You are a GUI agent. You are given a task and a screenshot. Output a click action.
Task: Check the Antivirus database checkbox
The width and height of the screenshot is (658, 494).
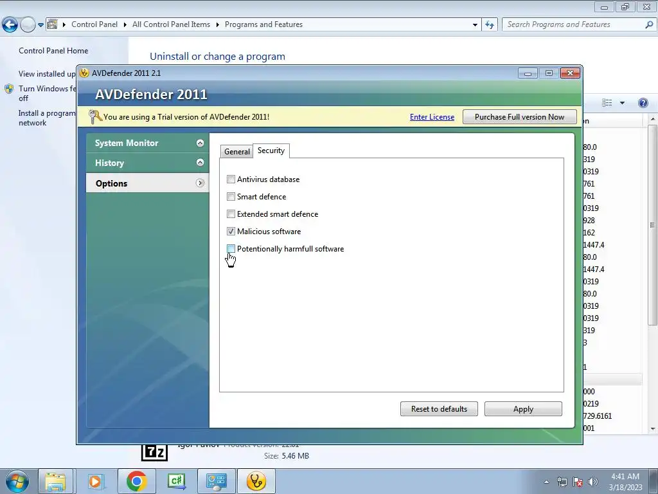[231, 179]
